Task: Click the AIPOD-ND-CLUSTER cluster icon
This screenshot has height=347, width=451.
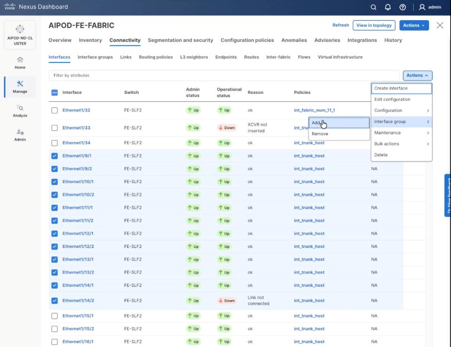Action: click(20, 30)
